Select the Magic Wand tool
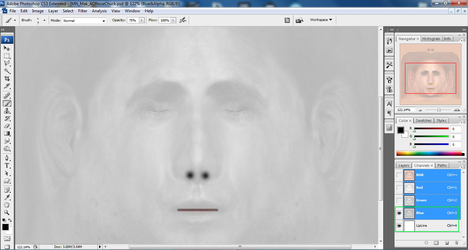 pyautogui.click(x=7, y=71)
